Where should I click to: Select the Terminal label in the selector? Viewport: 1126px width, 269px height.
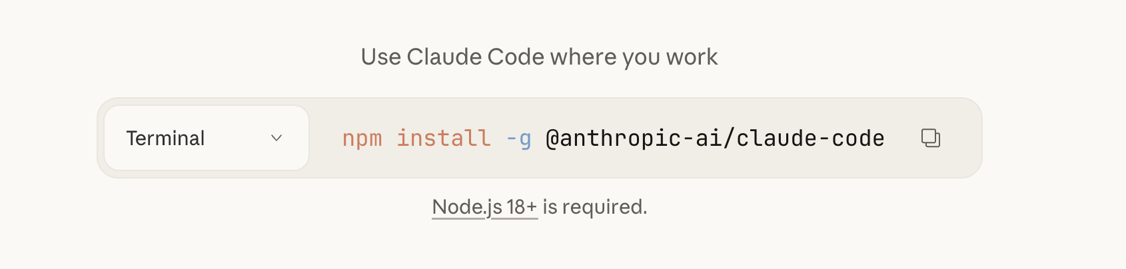click(165, 138)
